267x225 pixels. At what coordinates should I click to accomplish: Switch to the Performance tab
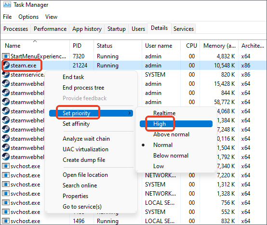[50, 28]
